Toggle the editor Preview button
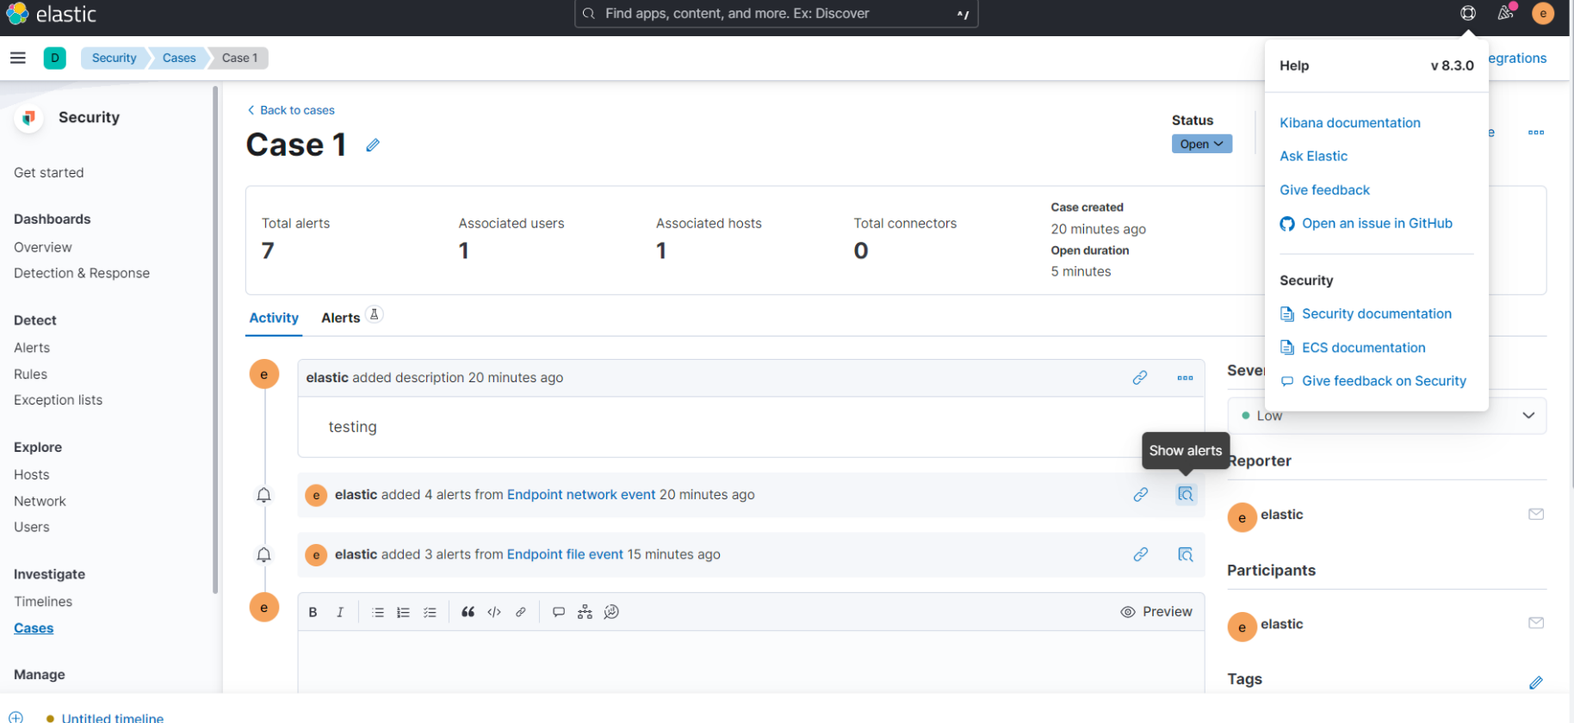This screenshot has width=1574, height=723. click(1156, 612)
